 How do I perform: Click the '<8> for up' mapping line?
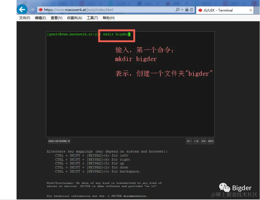coord(89,163)
